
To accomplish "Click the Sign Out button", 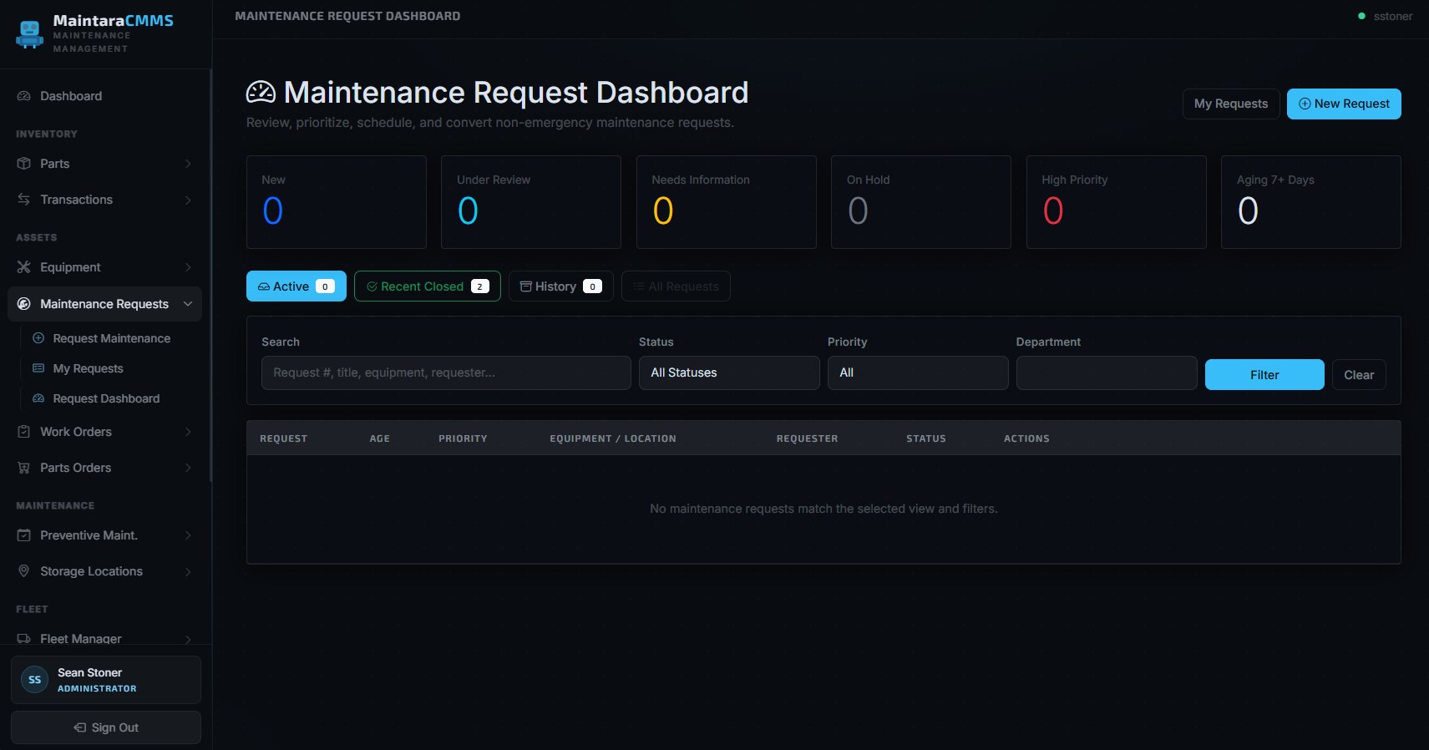I will click(106, 727).
